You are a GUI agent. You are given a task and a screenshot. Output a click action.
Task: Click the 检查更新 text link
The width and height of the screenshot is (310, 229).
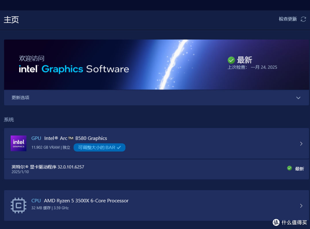tap(288, 19)
